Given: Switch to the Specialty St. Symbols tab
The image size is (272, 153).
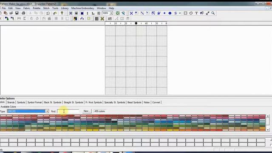Looking at the screenshot, I should click(x=114, y=102).
